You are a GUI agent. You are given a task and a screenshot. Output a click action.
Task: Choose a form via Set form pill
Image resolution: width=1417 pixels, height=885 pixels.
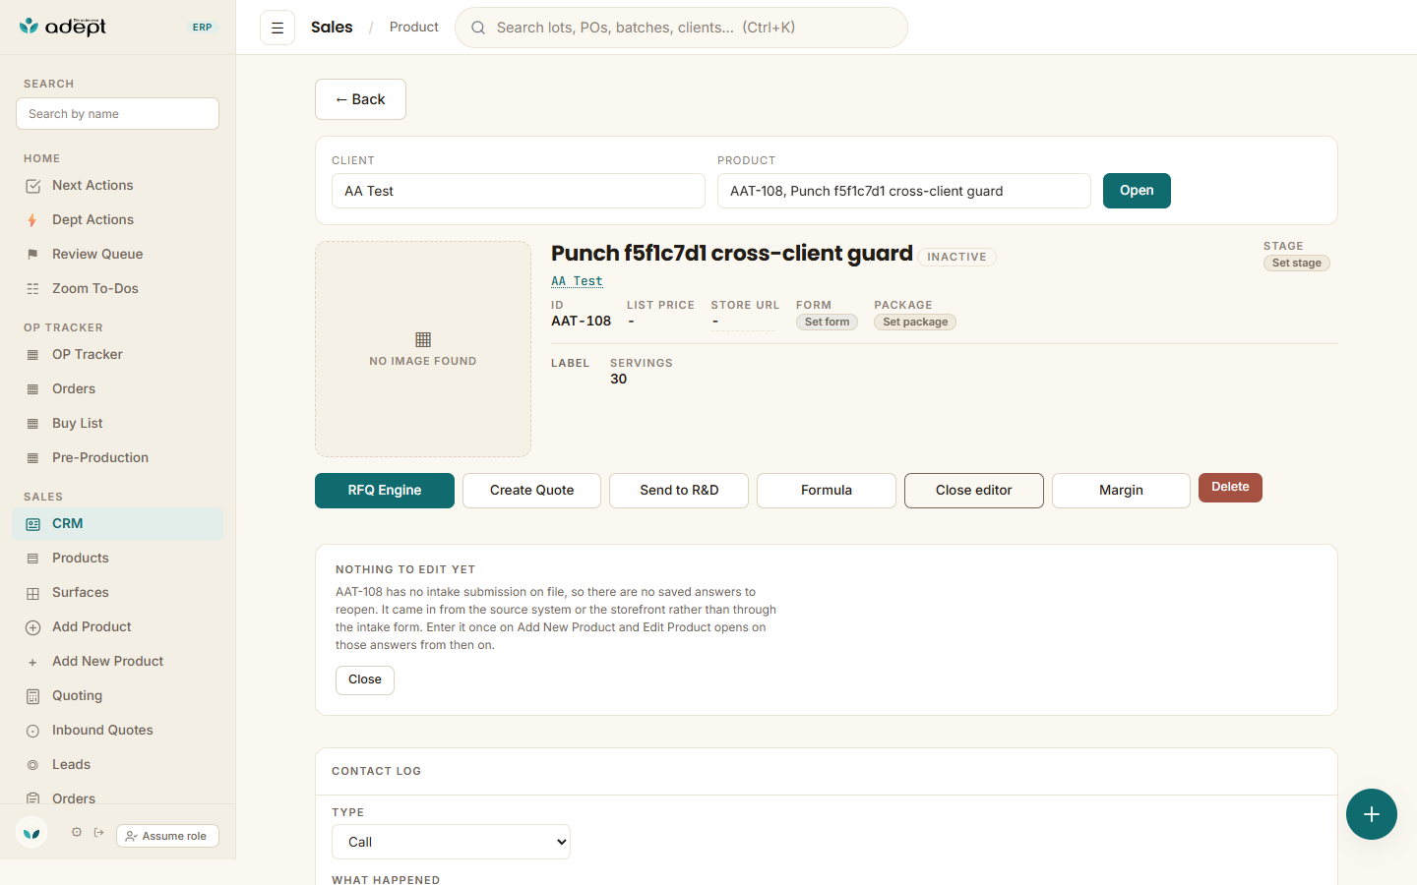[x=827, y=322]
